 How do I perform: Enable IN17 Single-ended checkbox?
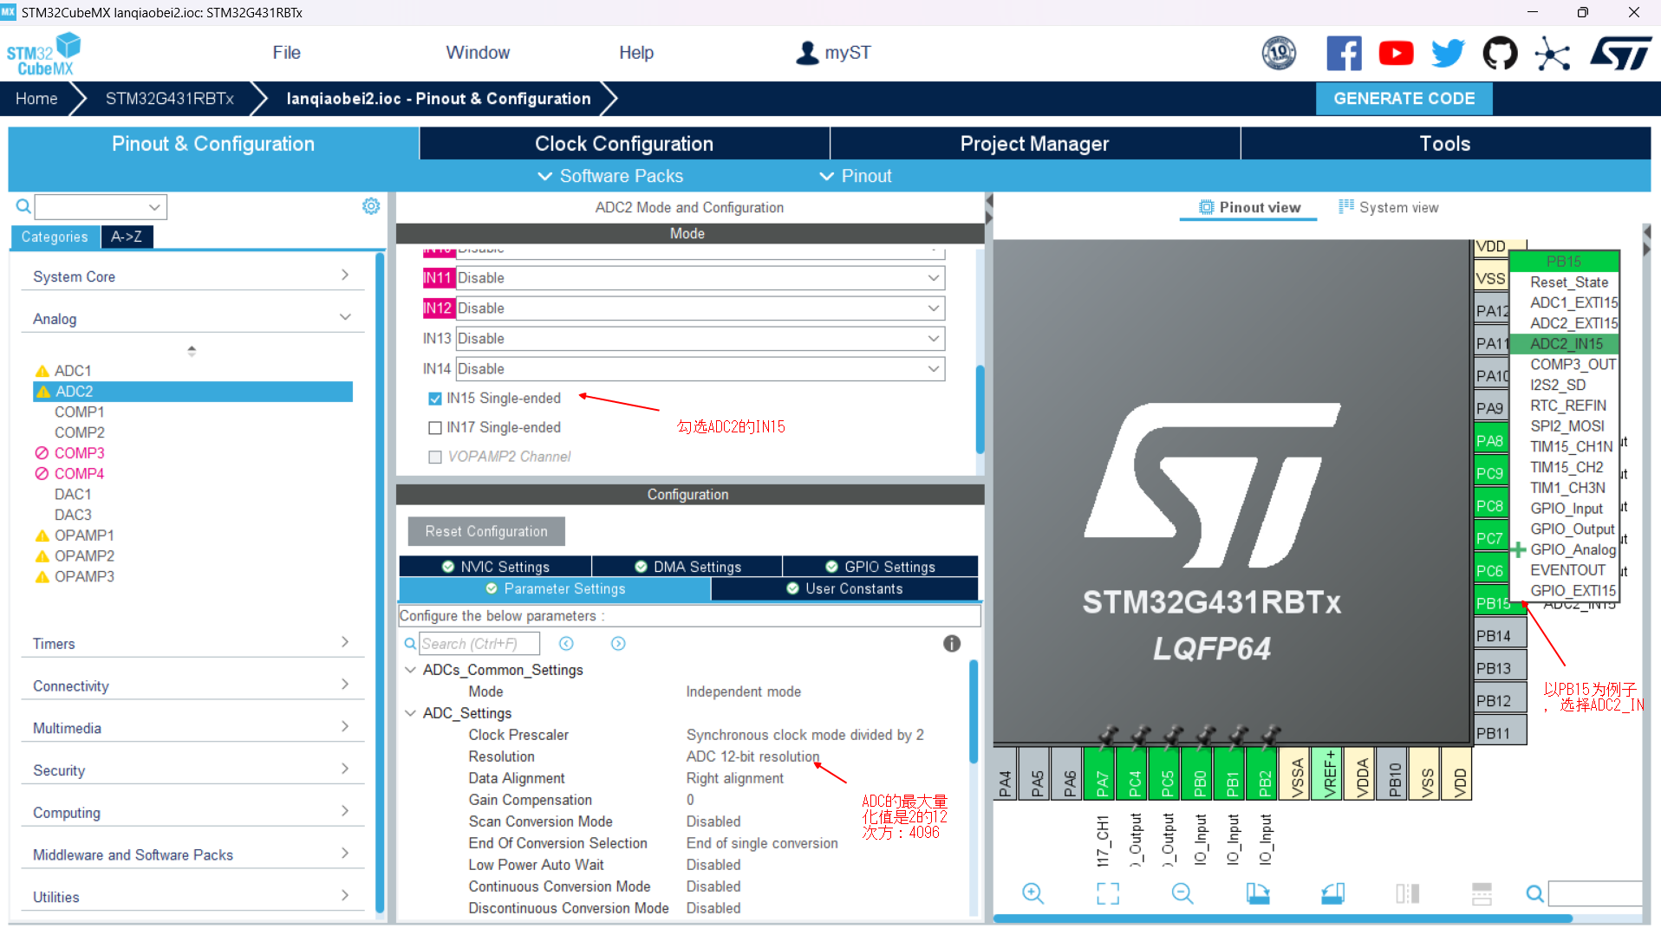(435, 428)
